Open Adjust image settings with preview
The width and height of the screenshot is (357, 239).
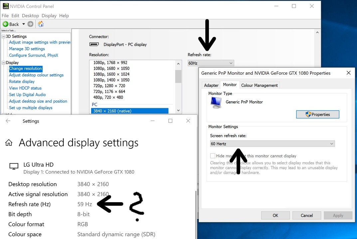(x=40, y=42)
